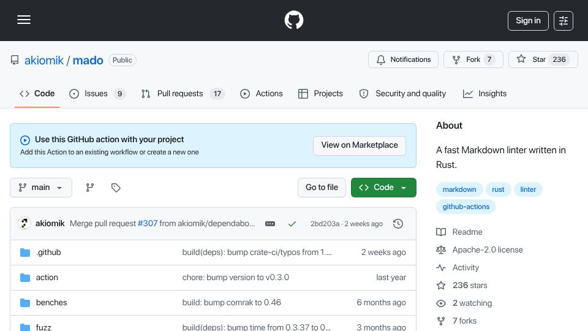
Task: Click the Notifications bell button
Action: tap(403, 59)
